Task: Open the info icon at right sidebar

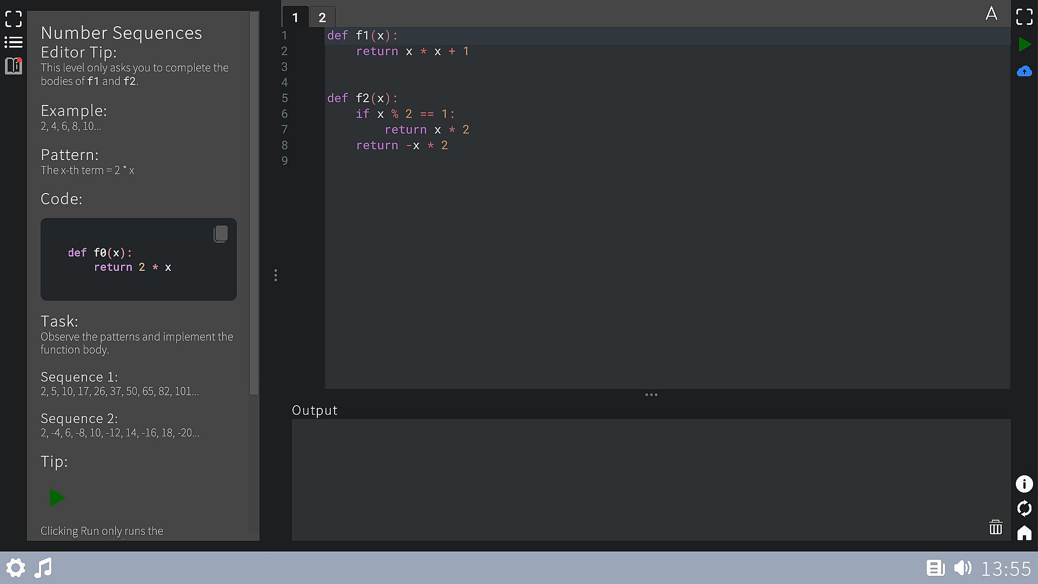Action: (x=1024, y=484)
